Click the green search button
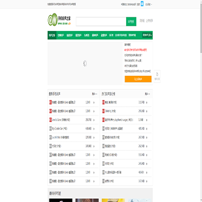Screen dimensions: 202x202 pos(131,21)
